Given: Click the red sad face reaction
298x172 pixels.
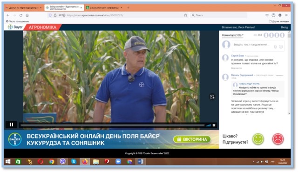Looking at the screenshot, I should [278, 139].
